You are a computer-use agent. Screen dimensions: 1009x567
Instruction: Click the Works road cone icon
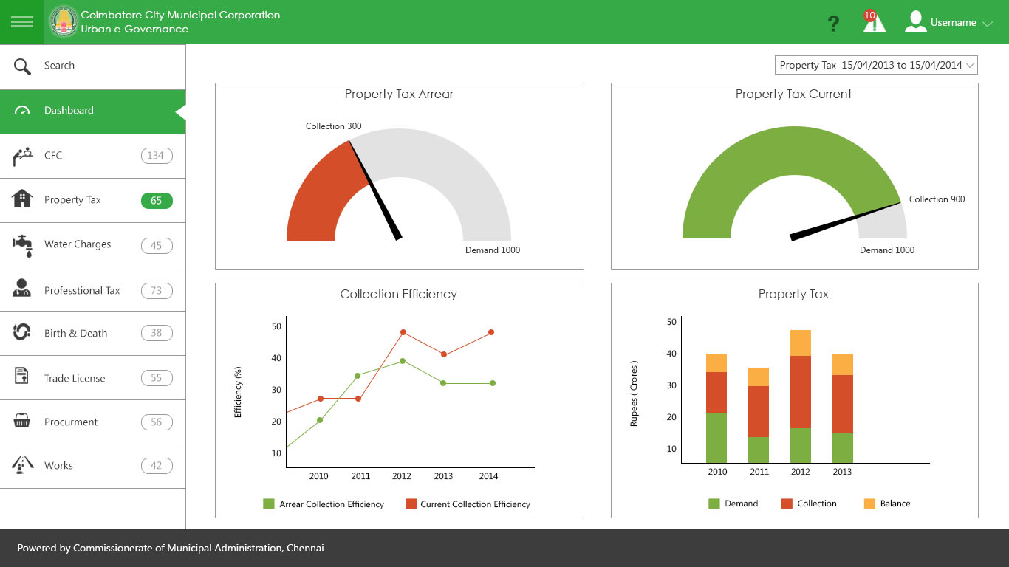click(22, 465)
